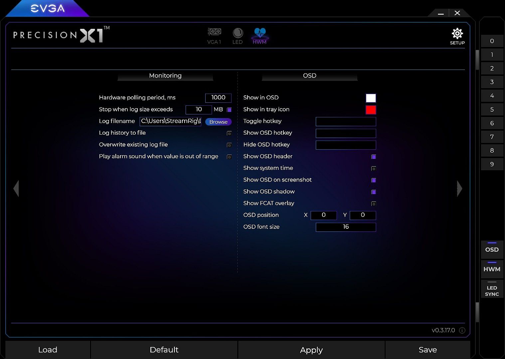Image resolution: width=505 pixels, height=359 pixels.
Task: Click the Apply button
Action: pos(311,350)
